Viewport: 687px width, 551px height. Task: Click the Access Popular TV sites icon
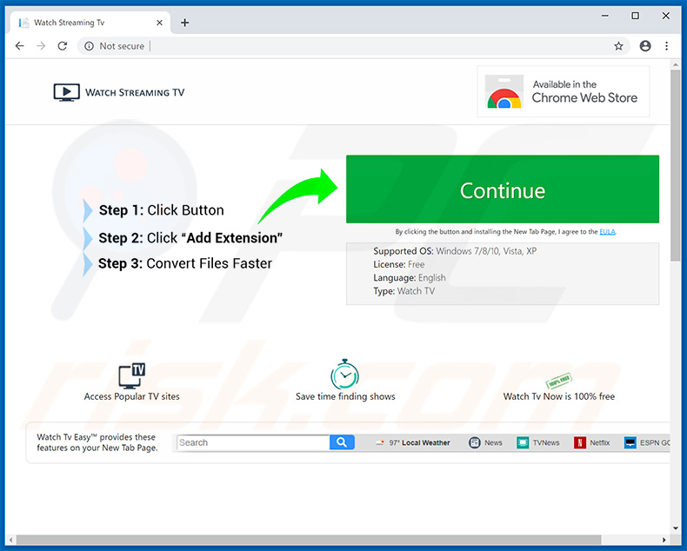click(x=132, y=375)
